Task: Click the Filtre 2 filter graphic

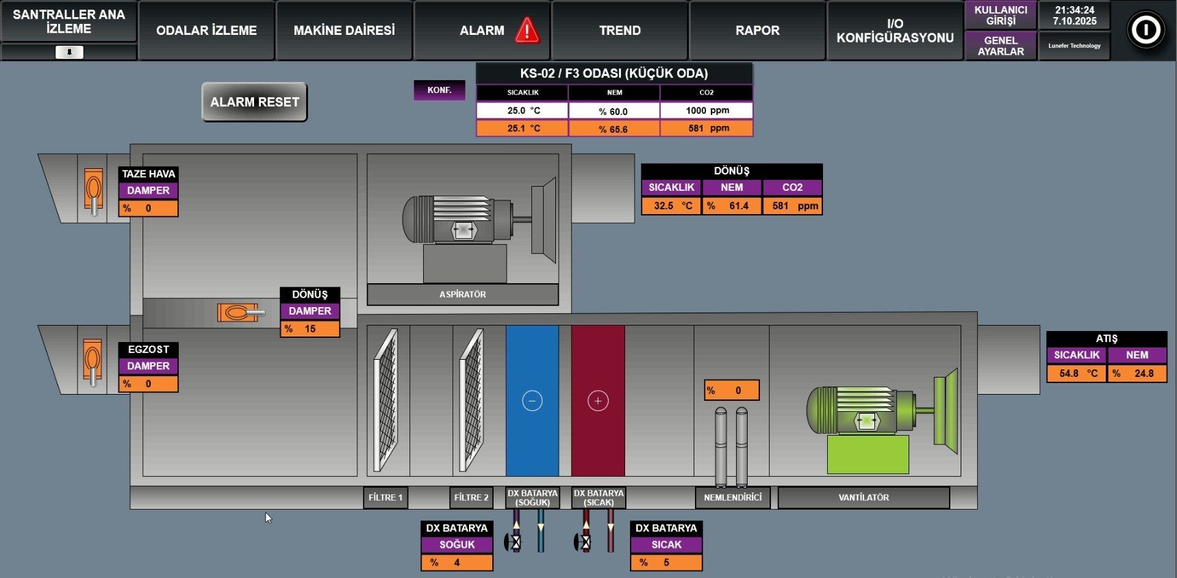Action: 471,400
